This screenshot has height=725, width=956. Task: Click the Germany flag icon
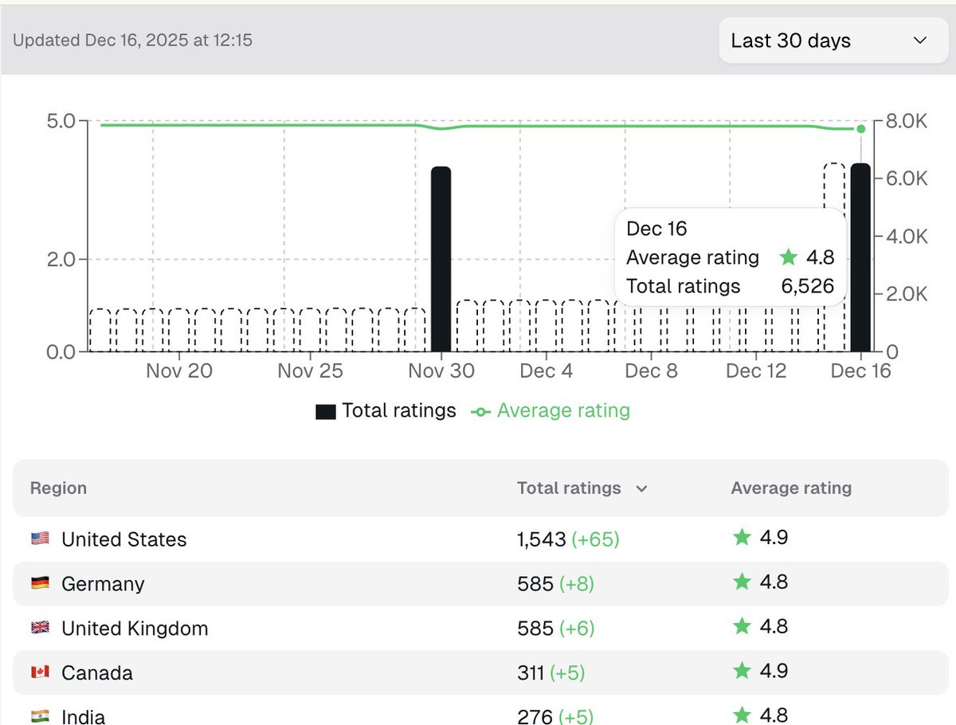40,583
